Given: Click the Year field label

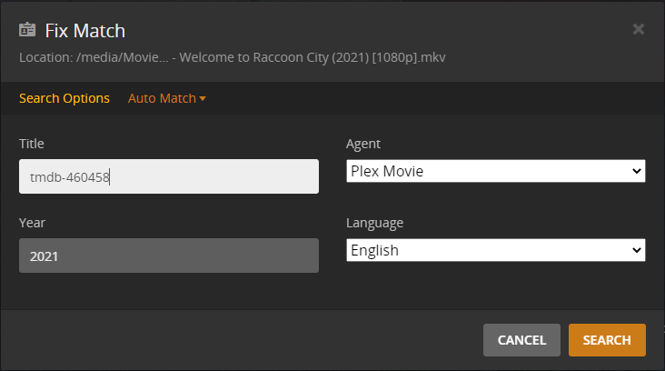Looking at the screenshot, I should [32, 223].
